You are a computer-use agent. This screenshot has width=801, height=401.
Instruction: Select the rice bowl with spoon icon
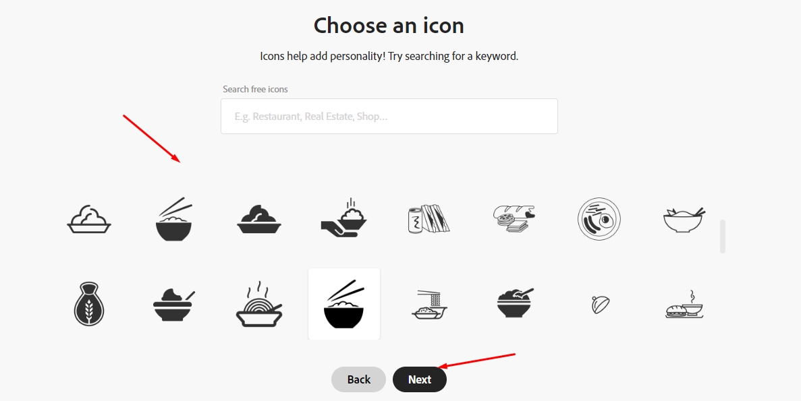pyautogui.click(x=173, y=305)
